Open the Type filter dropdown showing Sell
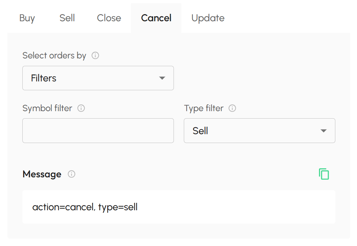Viewport: 357px width, 246px height. (x=248, y=131)
